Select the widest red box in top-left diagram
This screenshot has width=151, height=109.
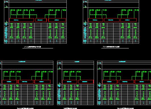[22, 20]
